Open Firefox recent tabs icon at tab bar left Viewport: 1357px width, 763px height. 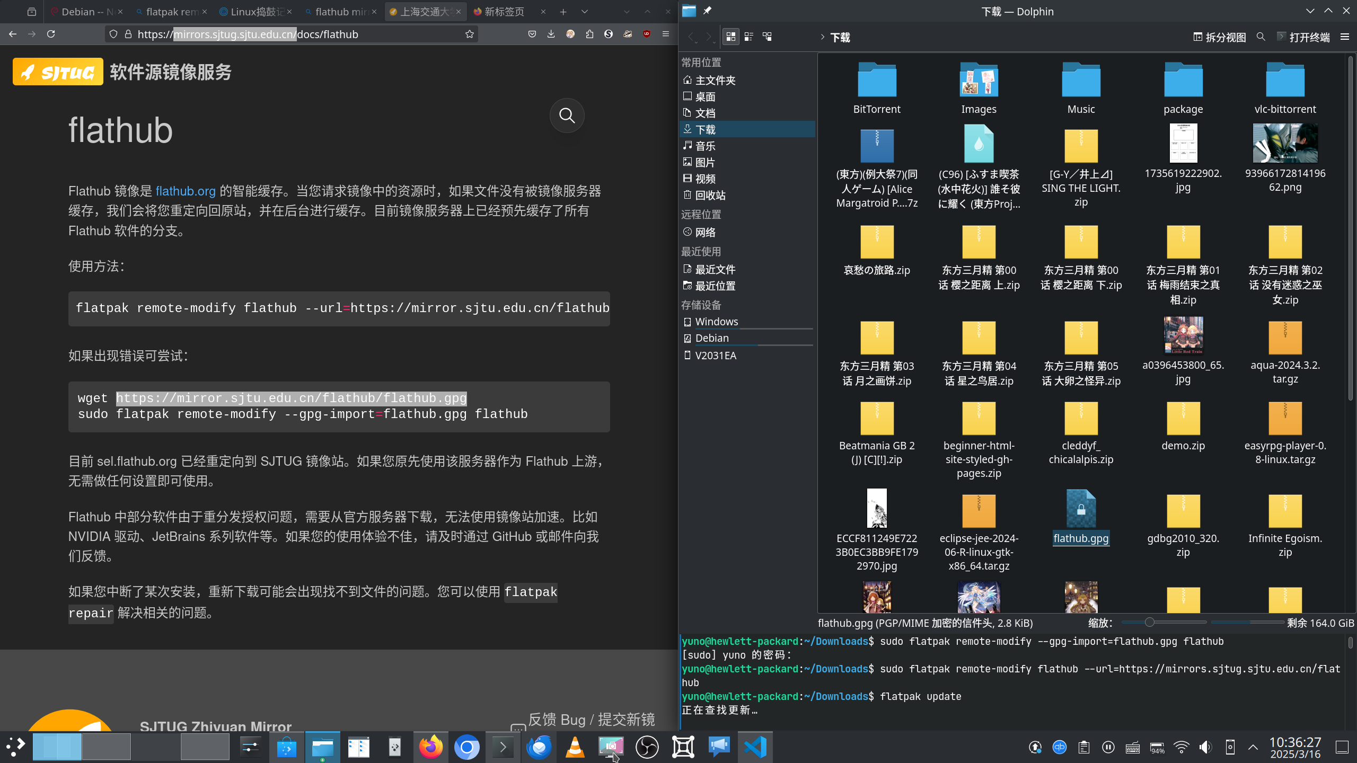(32, 12)
